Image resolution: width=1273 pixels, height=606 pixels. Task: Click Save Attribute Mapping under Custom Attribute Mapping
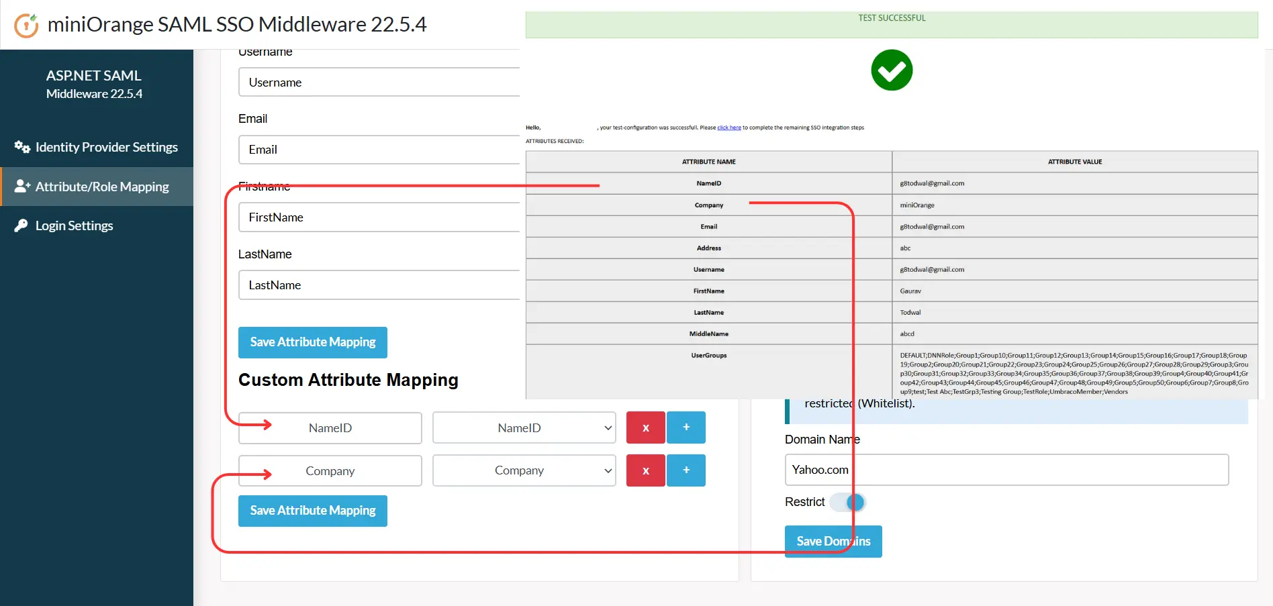[312, 511]
